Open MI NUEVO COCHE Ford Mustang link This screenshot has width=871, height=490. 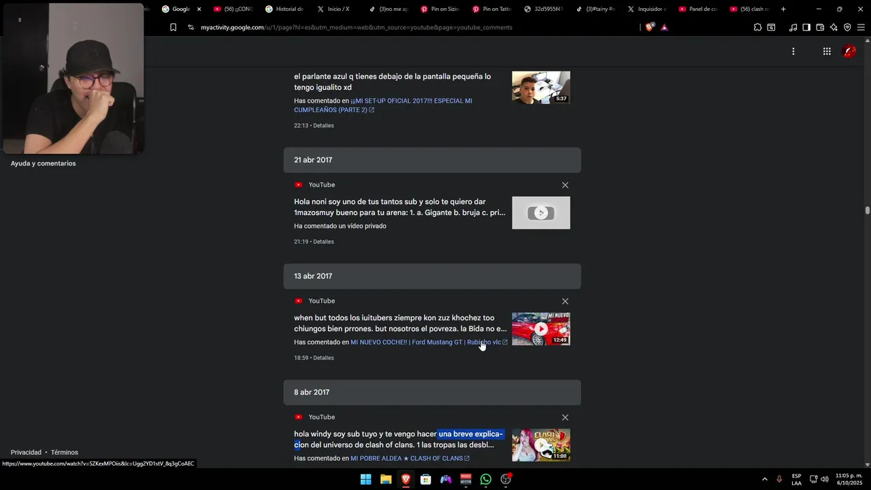429,342
